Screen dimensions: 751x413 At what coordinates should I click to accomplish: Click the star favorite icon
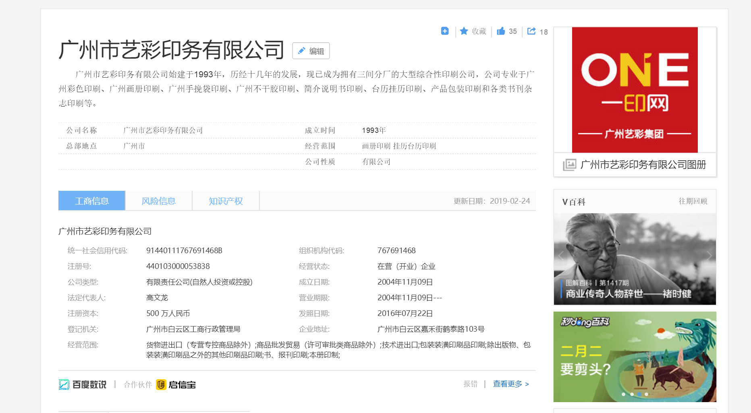pos(464,31)
